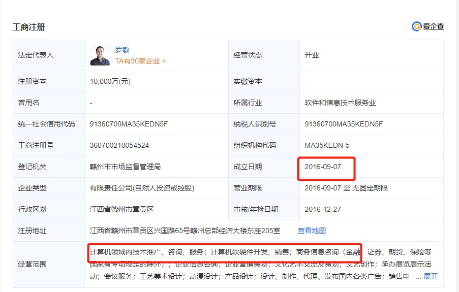Click the annual review date 2016-12-27
459x292 pixels.
[323, 209]
